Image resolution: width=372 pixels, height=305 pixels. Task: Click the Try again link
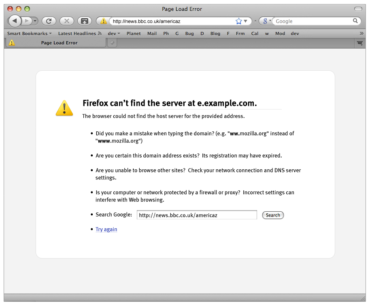pos(106,229)
